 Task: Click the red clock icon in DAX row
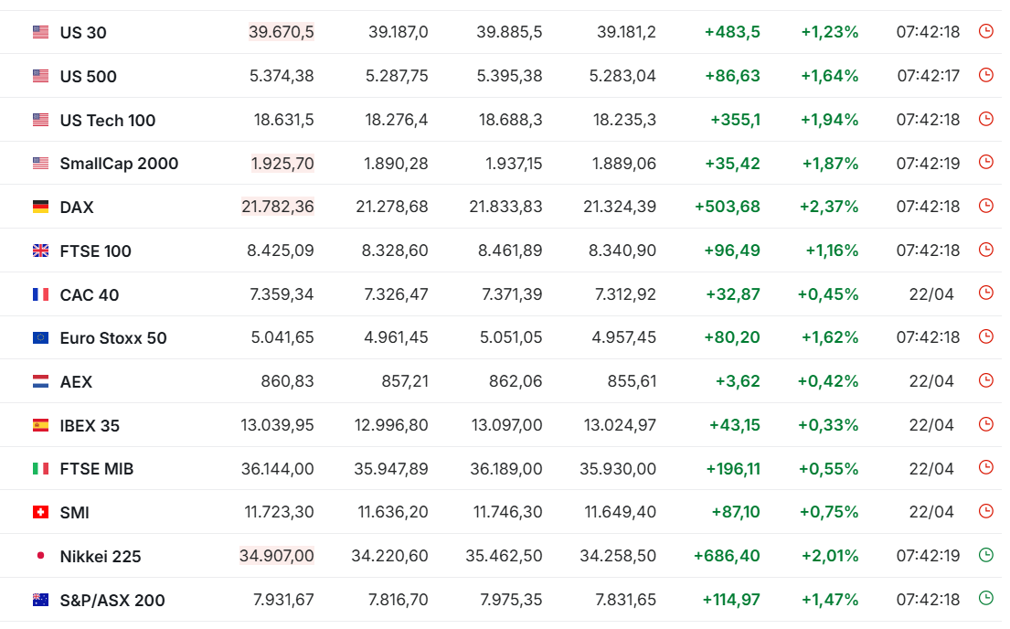[985, 206]
